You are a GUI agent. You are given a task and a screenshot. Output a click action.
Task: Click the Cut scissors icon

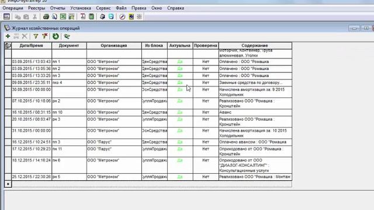(35, 17)
